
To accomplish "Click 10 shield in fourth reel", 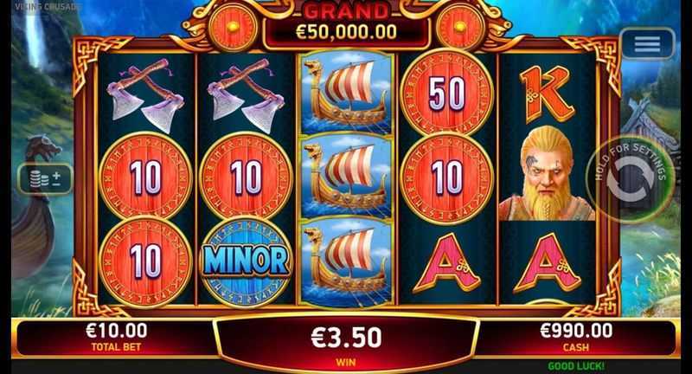I will [x=446, y=177].
